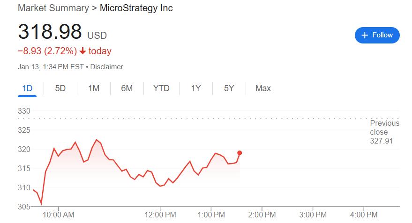Click the 12:00 PM timeline marker
This screenshot has width=412, height=223.
160,215
